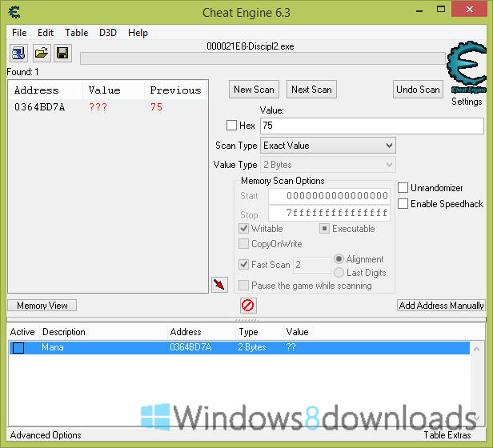Image resolution: width=493 pixels, height=448 pixels.
Task: Open the Table menu
Action: click(x=76, y=32)
